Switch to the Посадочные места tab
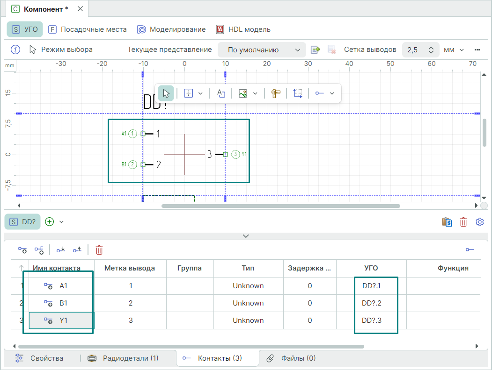492x370 pixels. pyautogui.click(x=88, y=29)
